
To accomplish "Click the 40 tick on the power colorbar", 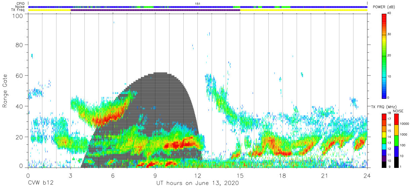I will (x=389, y=13).
